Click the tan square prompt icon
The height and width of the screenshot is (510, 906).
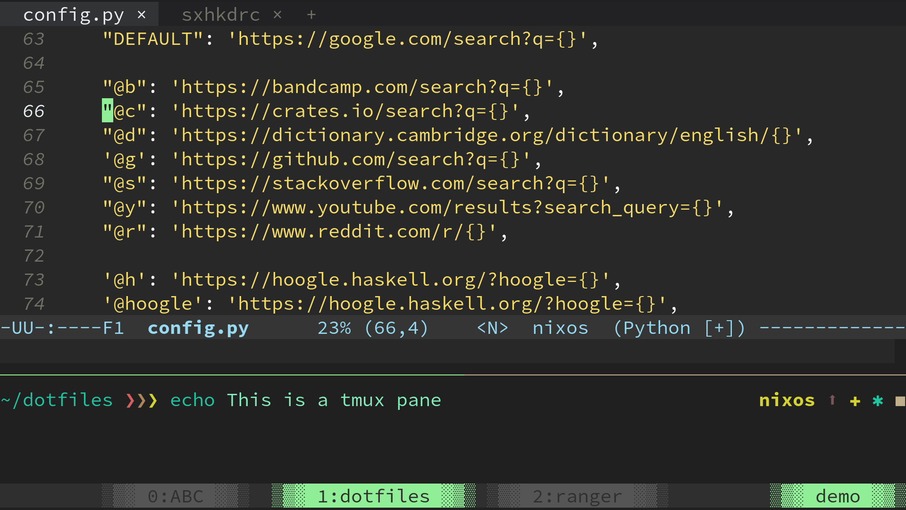click(900, 401)
